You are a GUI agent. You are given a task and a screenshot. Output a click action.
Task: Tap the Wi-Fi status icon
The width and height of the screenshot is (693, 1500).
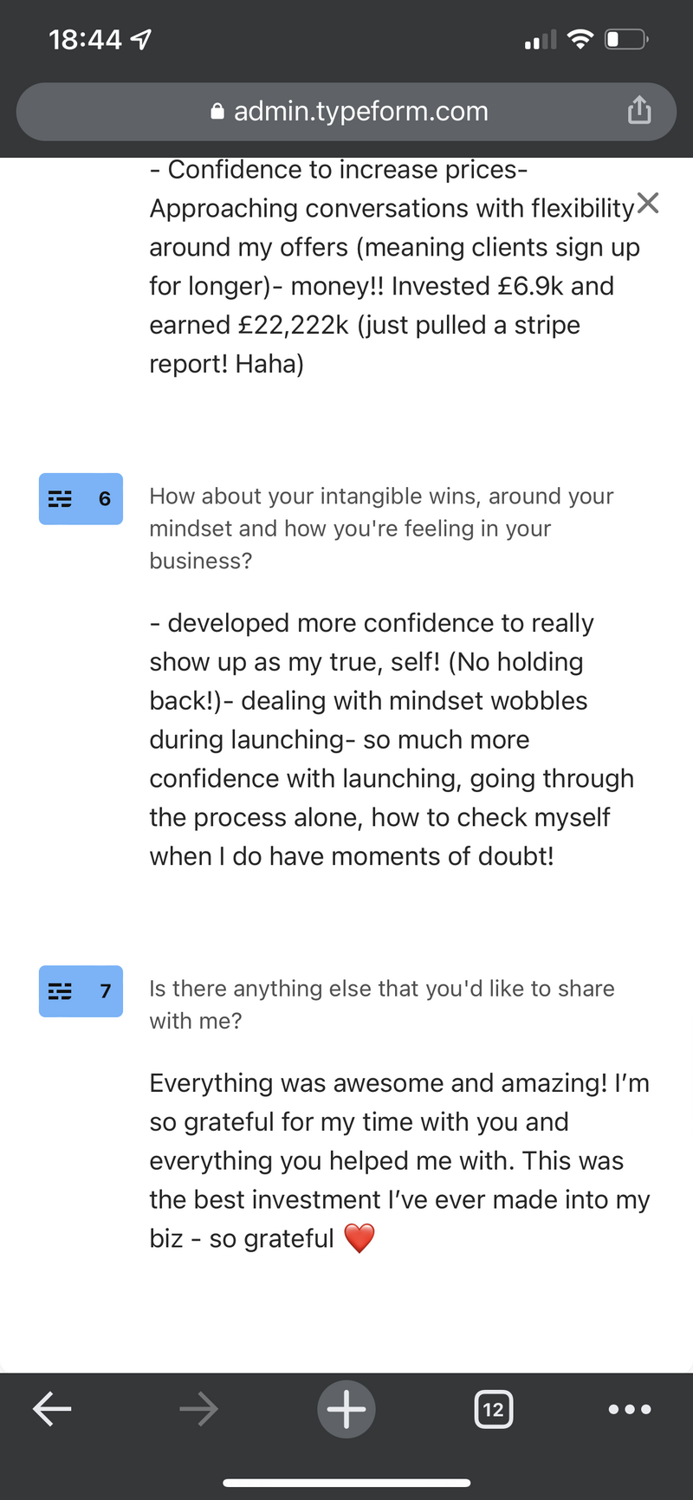point(580,39)
